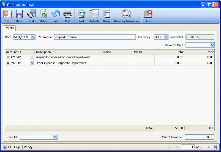The image size is (221, 152).
Task: Go to the first record arrow
Action: 170,147
